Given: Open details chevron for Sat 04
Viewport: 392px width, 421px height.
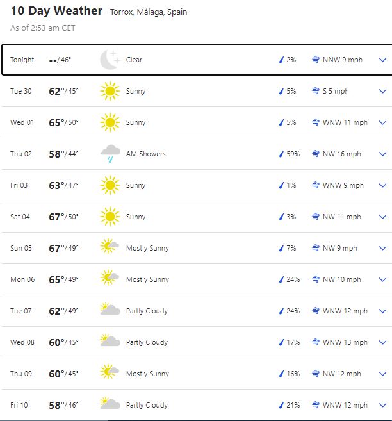Looking at the screenshot, I should [383, 217].
